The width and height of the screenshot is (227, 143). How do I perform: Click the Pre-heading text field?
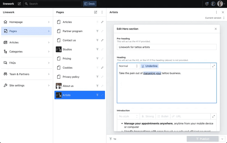[167, 47]
